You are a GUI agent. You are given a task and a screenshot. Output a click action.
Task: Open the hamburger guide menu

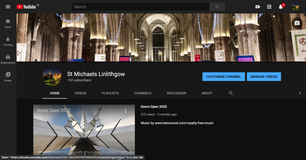(8, 7)
